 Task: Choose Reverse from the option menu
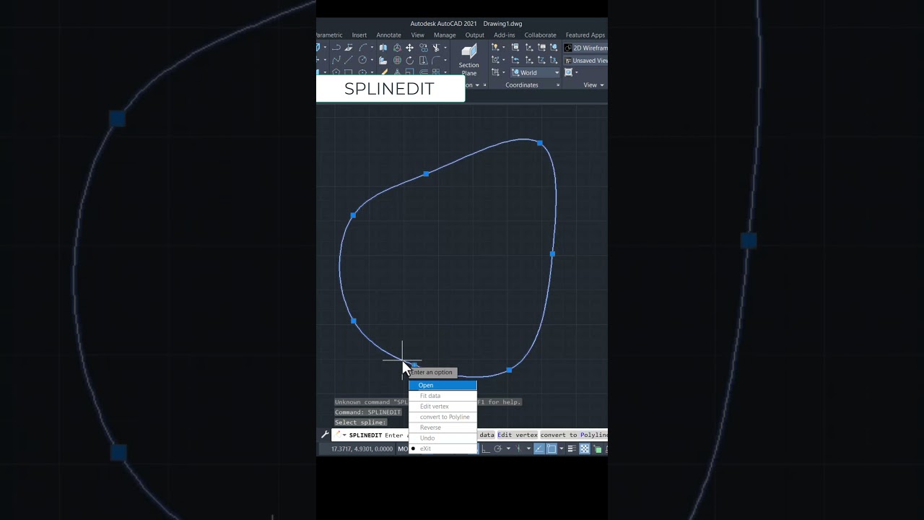click(x=443, y=428)
